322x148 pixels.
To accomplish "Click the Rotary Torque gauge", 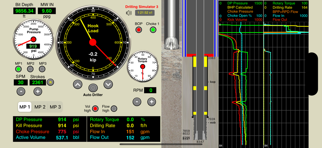I will (x=143, y=66).
